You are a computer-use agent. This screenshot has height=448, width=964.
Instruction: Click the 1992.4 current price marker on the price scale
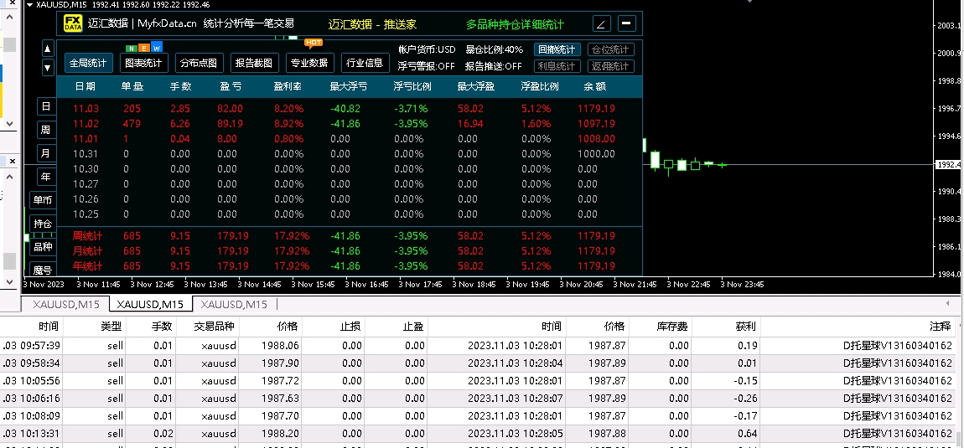pos(949,165)
